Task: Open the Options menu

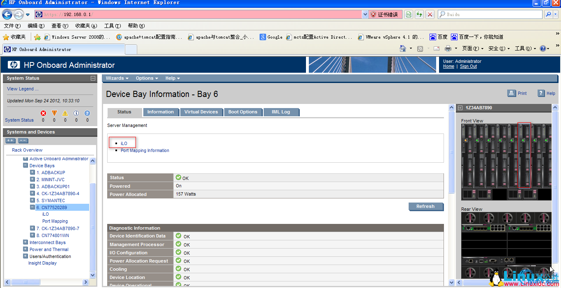Action: [147, 78]
